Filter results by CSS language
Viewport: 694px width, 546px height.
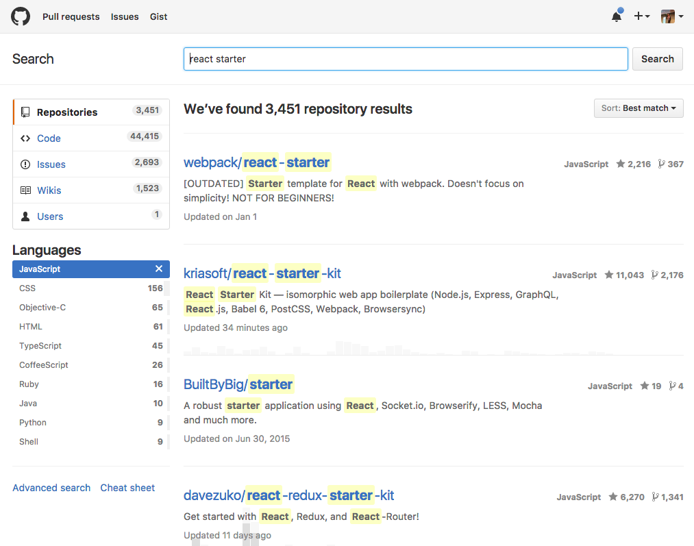(90, 288)
